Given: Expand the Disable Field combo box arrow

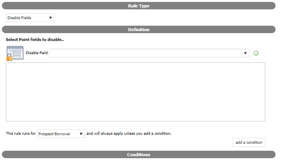Looking at the screenshot, I should 245,53.
